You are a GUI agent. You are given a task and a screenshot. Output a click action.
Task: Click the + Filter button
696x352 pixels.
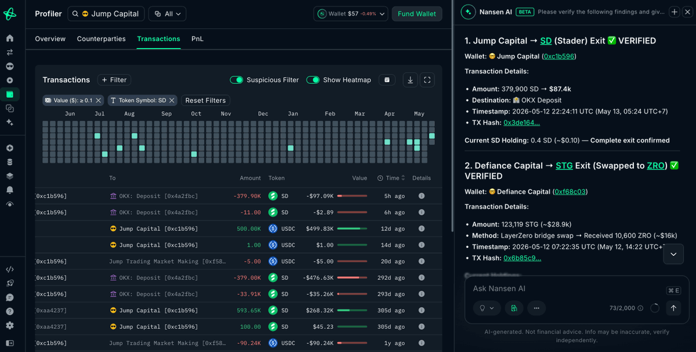[114, 80]
